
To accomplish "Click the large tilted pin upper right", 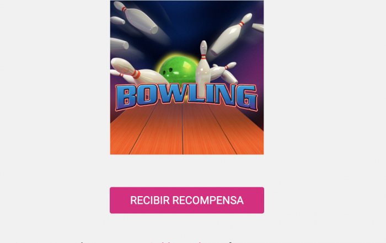I will [x=232, y=34].
